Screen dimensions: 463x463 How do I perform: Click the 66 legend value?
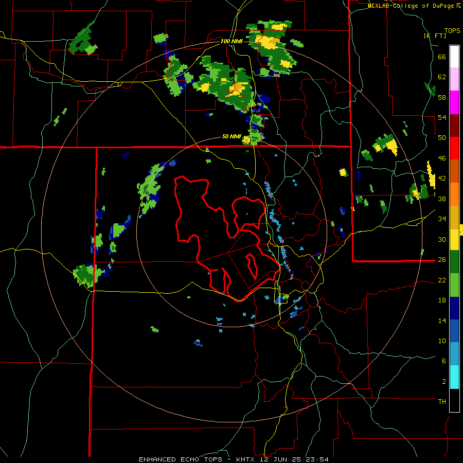pyautogui.click(x=442, y=57)
